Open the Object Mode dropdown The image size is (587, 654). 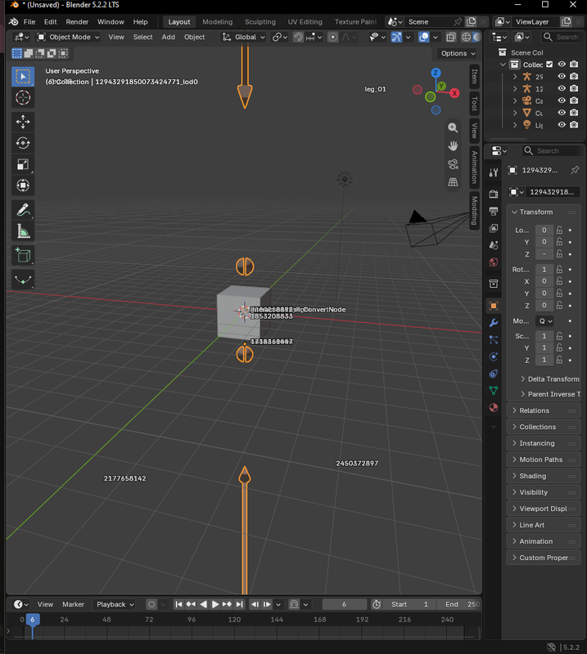point(69,37)
